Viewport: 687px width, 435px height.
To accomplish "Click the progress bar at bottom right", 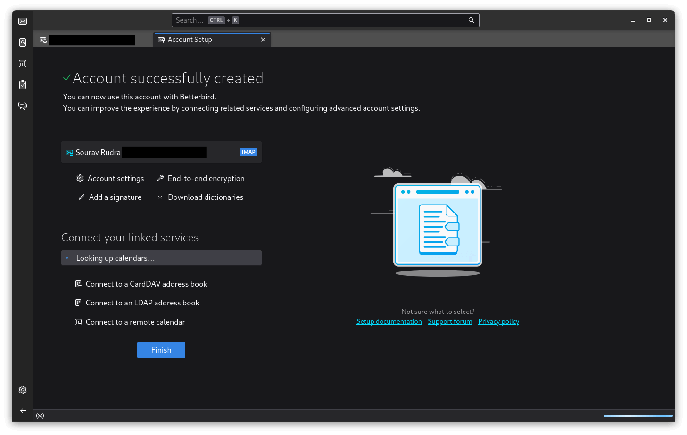I will coord(637,415).
